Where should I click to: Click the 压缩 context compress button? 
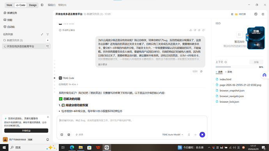(x=256, y=62)
